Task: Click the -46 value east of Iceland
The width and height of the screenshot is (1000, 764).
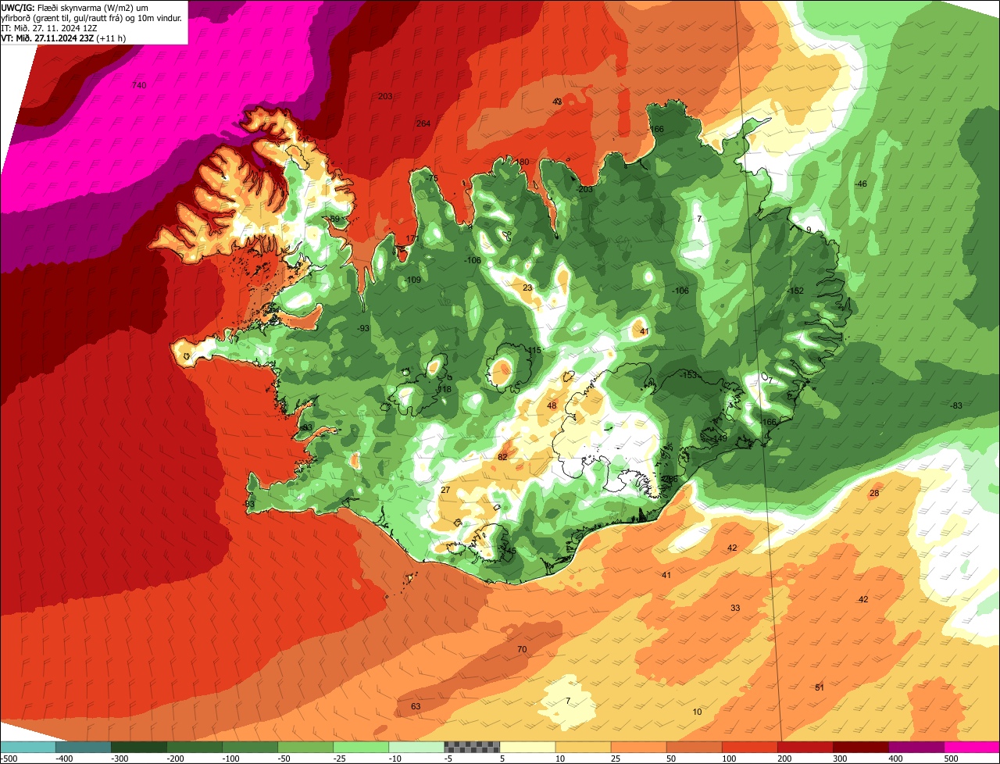Action: point(861,184)
